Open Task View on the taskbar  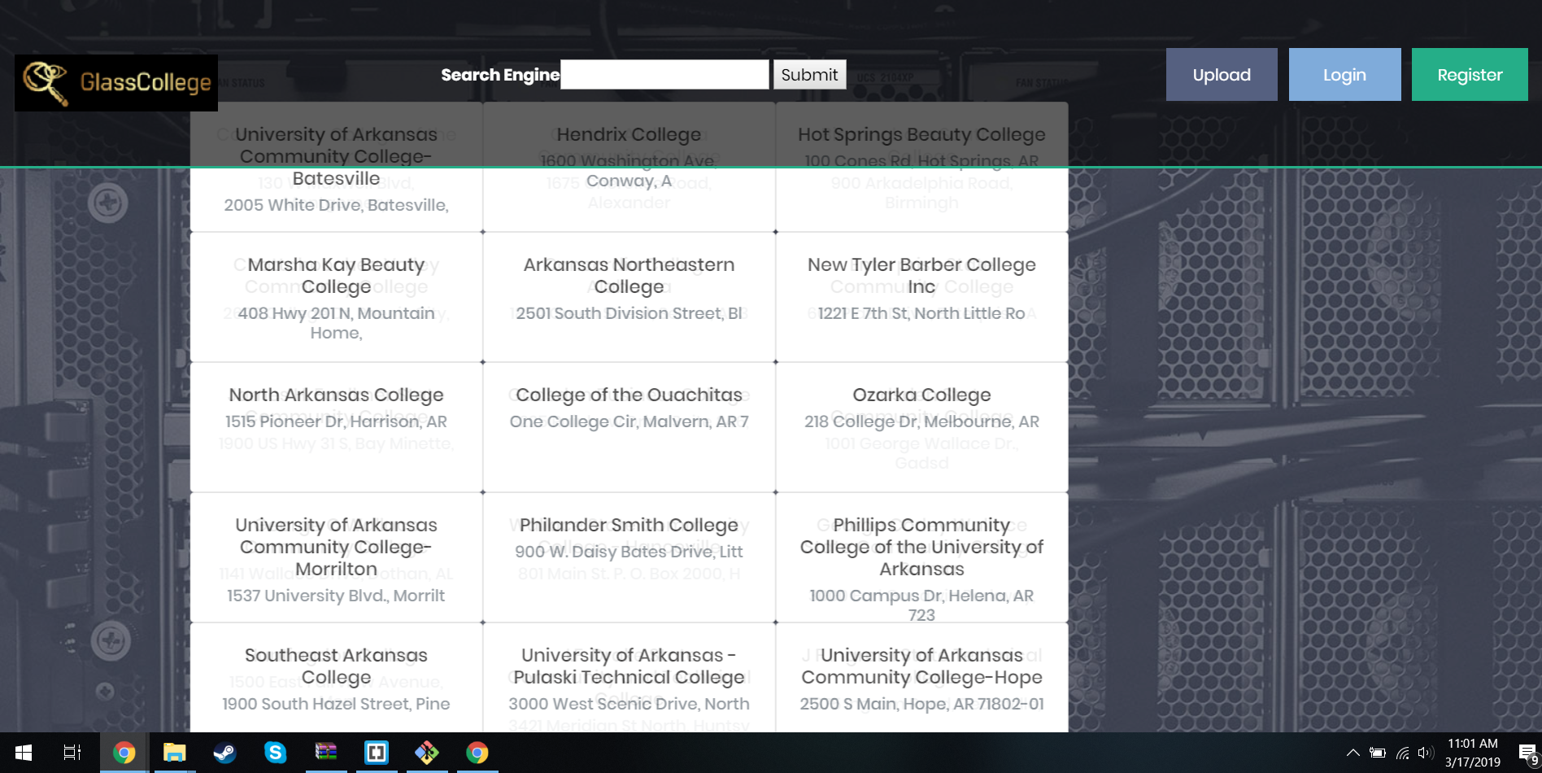tap(72, 753)
